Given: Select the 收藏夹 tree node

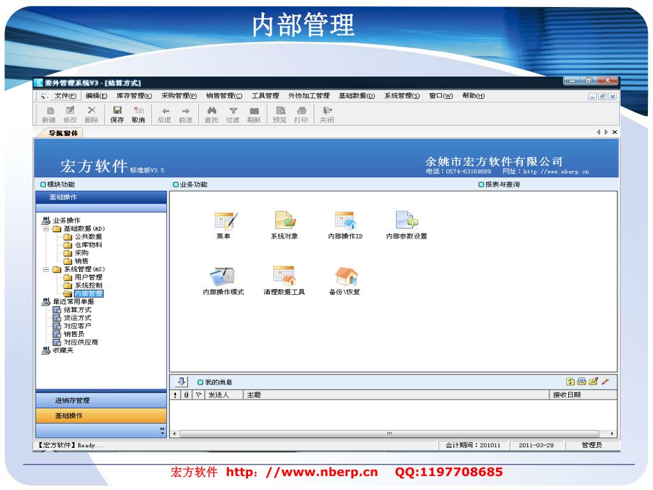Looking at the screenshot, I should [x=58, y=350].
